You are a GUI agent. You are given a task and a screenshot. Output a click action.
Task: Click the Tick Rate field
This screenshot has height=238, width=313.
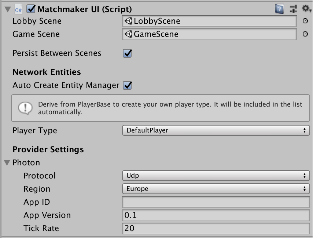(216, 228)
